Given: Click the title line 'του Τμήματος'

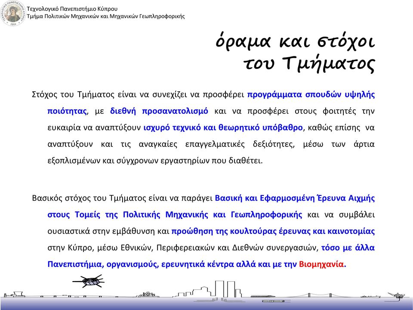Looking at the screenshot, I should tap(309, 64).
